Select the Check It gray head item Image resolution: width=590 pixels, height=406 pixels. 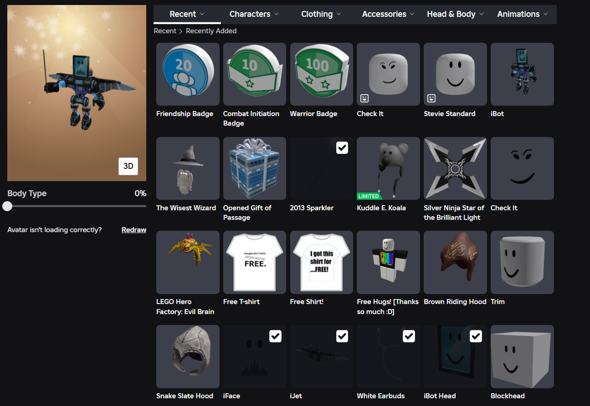pos(388,74)
